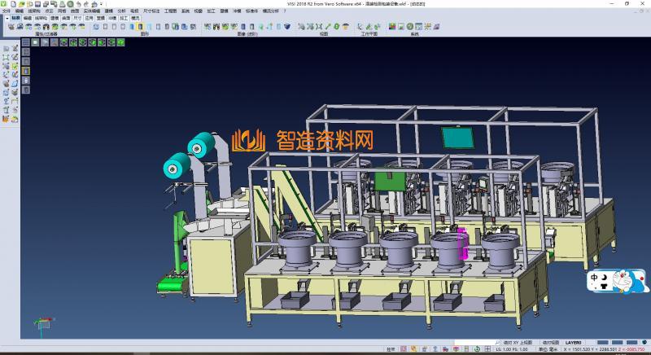651x355 pixels.
Task: Toggle the yellow highlighted icon in the left vertical toolbar
Action: [x=25, y=71]
